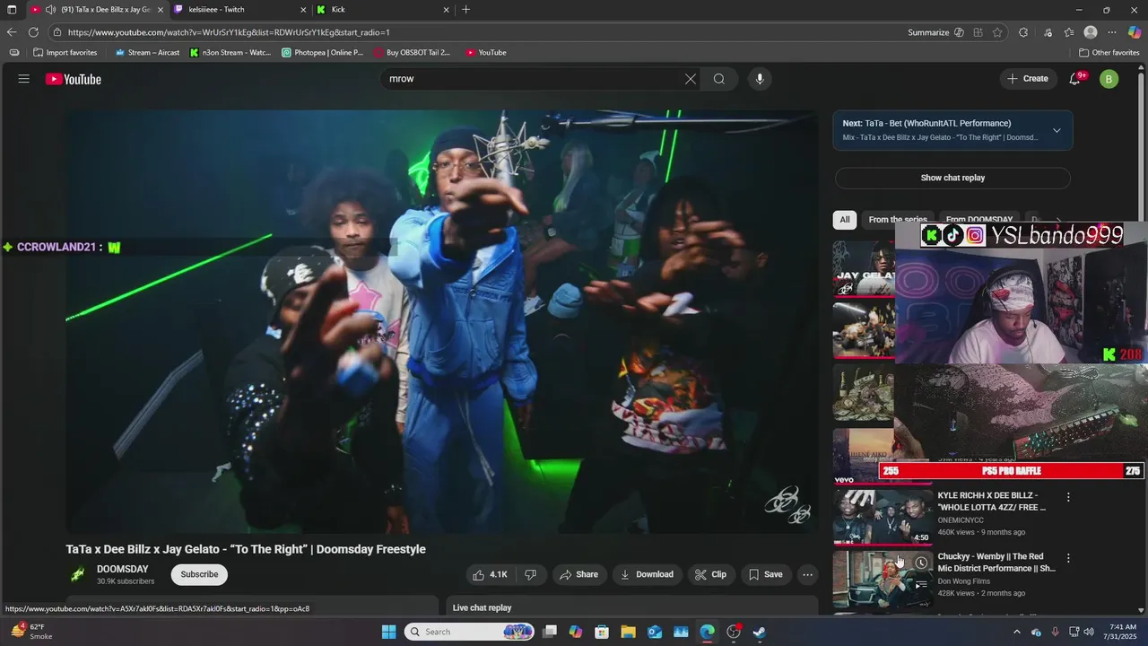Click the taskbar Search box
The width and height of the screenshot is (1148, 646).
(470, 632)
